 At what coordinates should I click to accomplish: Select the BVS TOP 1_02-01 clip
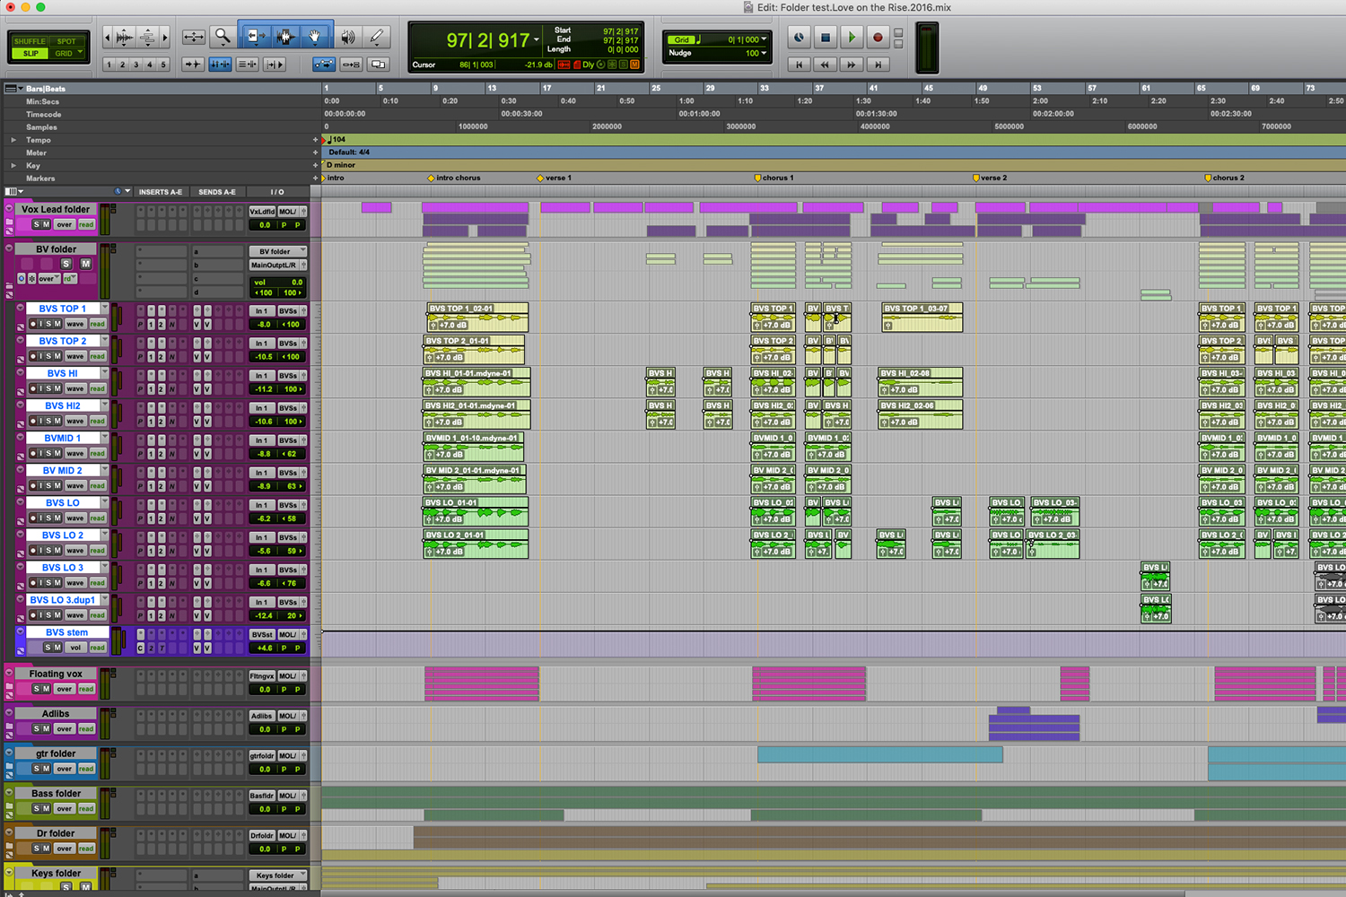477,317
